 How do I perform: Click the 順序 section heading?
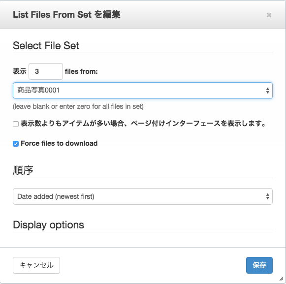[x=23, y=170]
